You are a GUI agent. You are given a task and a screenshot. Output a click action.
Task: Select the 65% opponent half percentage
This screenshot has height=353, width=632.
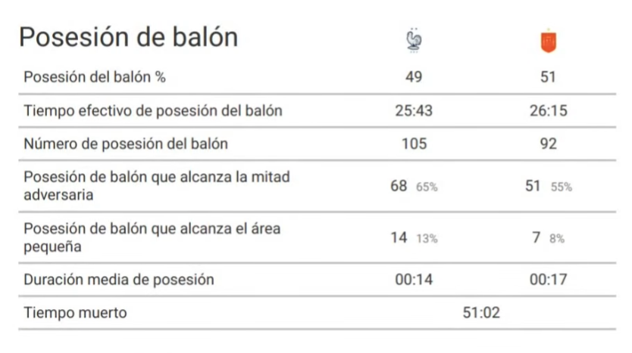click(x=427, y=187)
